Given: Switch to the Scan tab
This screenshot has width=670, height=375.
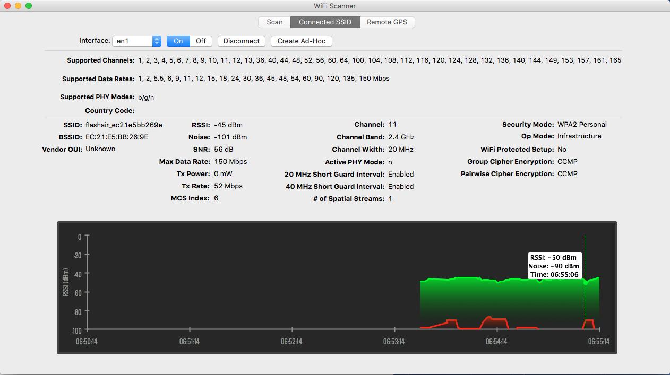Looking at the screenshot, I should pos(274,22).
